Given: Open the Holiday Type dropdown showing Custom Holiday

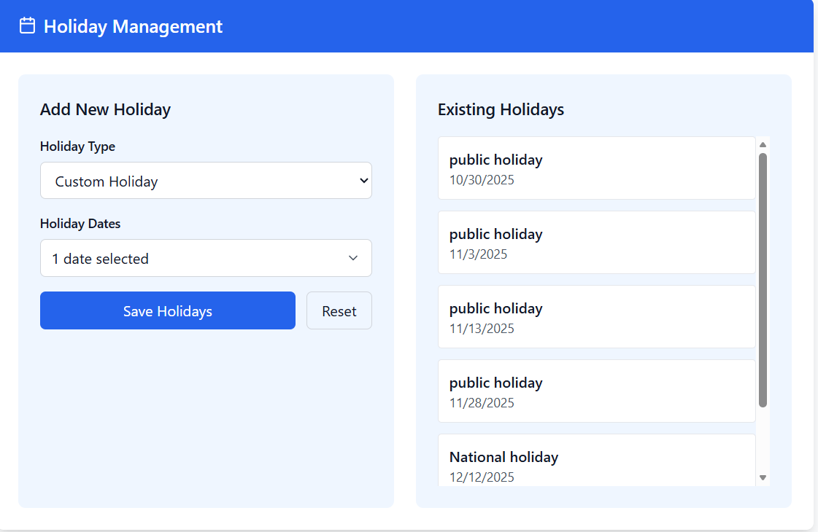Looking at the screenshot, I should (197, 181).
